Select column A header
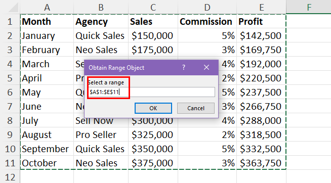The image size is (331, 183). (47, 7)
